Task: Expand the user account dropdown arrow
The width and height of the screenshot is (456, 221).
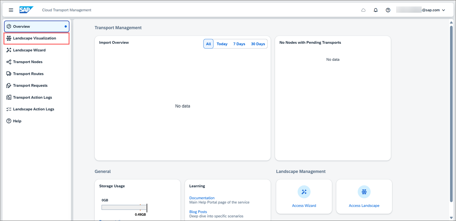Action: pyautogui.click(x=443, y=10)
